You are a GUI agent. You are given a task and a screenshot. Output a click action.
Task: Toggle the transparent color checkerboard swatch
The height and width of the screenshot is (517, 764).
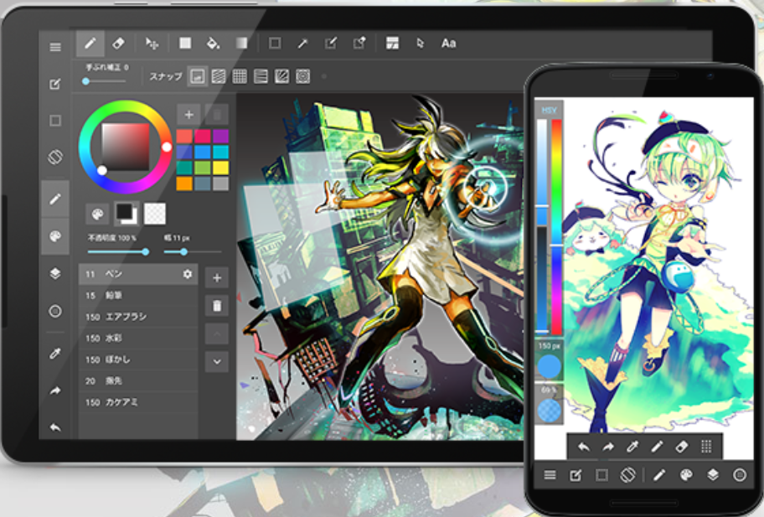pos(155,214)
